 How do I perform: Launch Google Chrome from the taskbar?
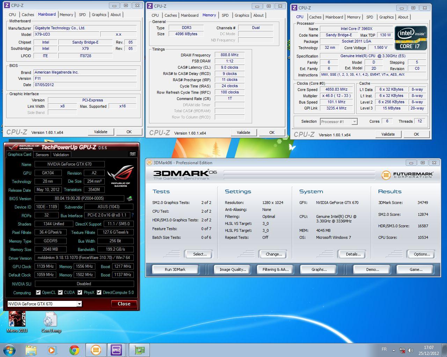point(74,350)
